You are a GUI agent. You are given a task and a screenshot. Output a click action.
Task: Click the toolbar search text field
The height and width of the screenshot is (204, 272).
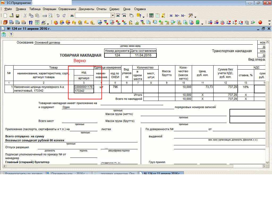[93, 16]
